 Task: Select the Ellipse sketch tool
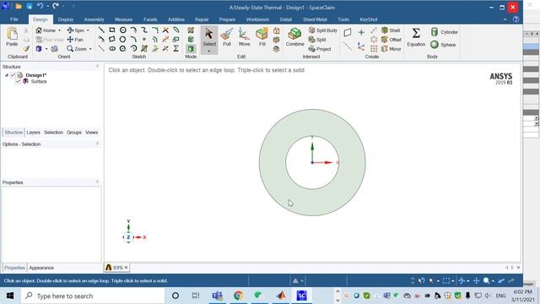click(112, 49)
